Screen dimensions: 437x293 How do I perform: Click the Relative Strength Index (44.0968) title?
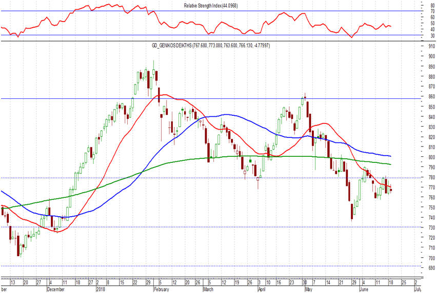pyautogui.click(x=211, y=6)
